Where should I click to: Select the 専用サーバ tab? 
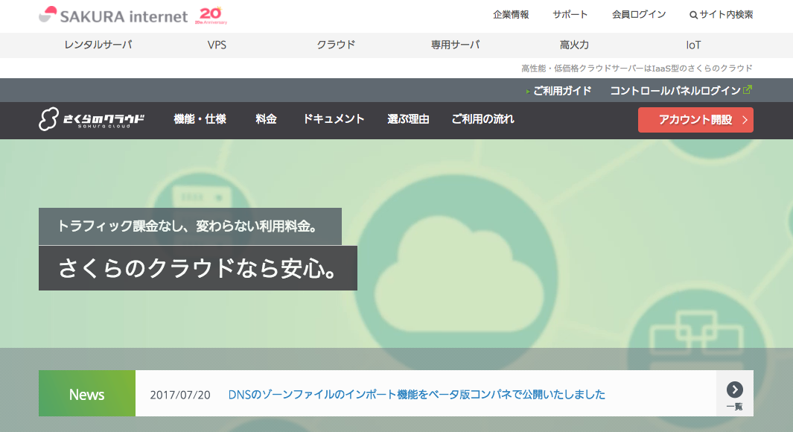pyautogui.click(x=455, y=45)
